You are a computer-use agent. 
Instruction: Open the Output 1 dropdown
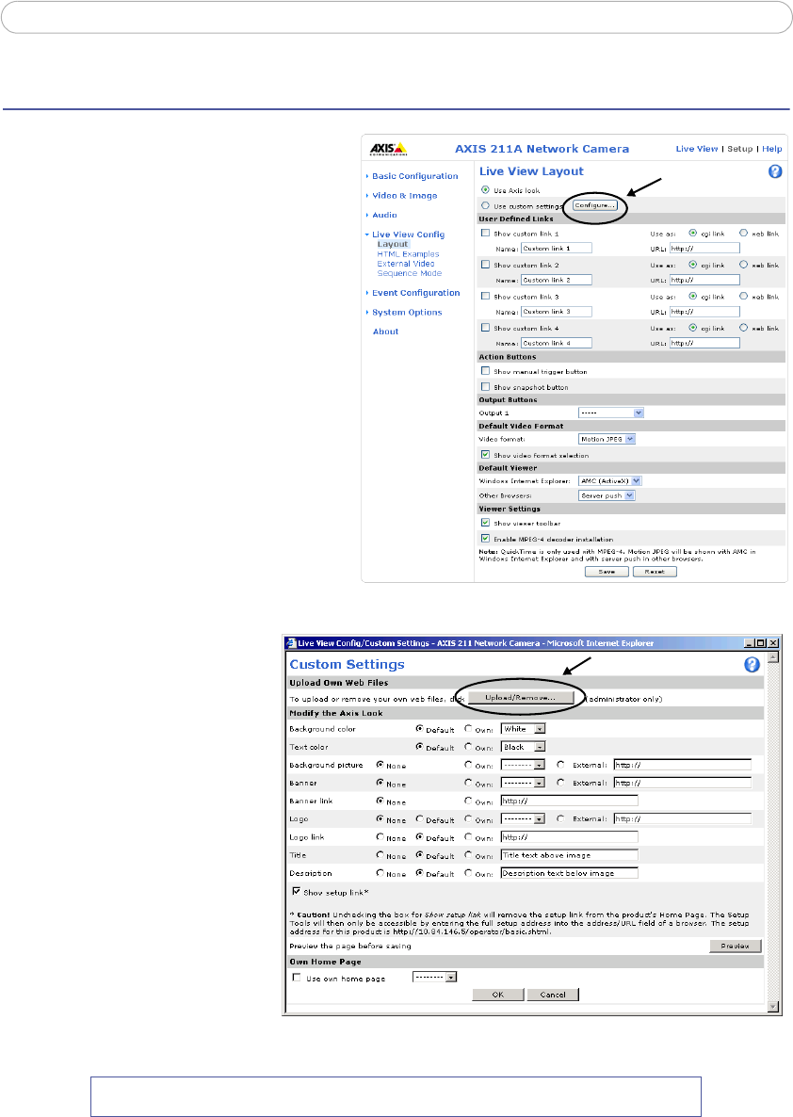(610, 413)
